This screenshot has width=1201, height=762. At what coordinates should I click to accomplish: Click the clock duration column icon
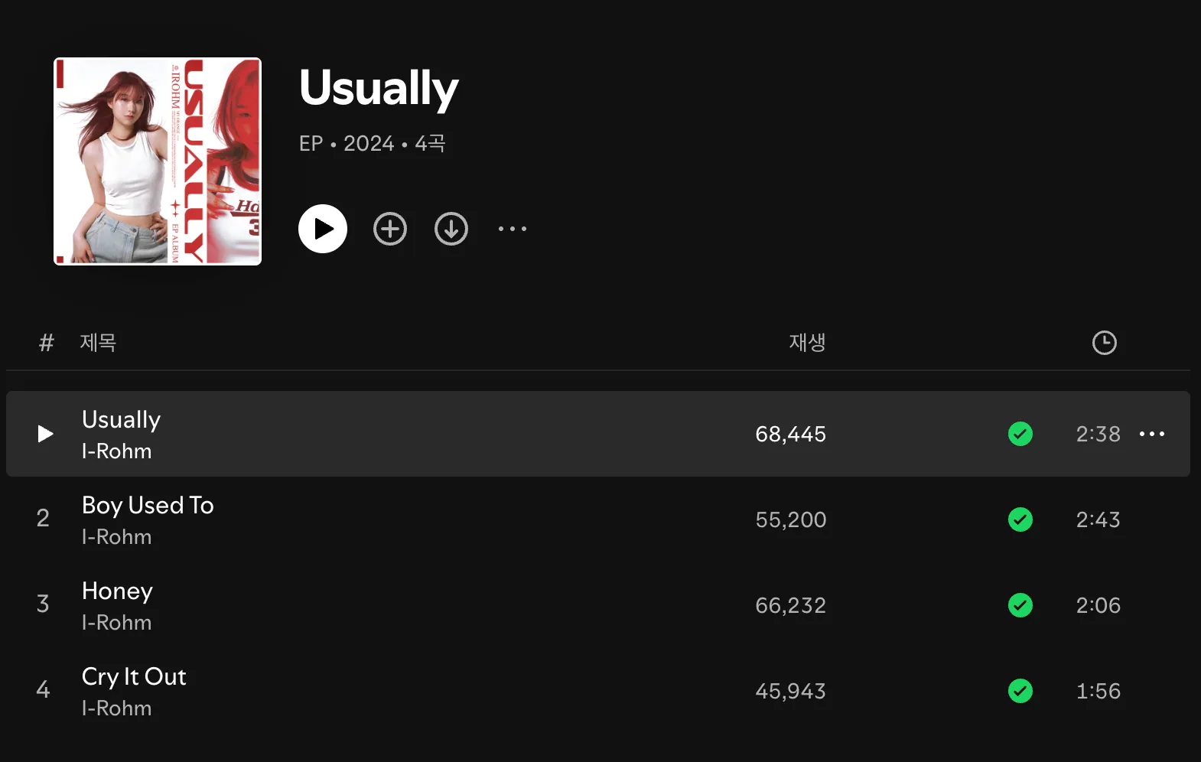coord(1105,343)
